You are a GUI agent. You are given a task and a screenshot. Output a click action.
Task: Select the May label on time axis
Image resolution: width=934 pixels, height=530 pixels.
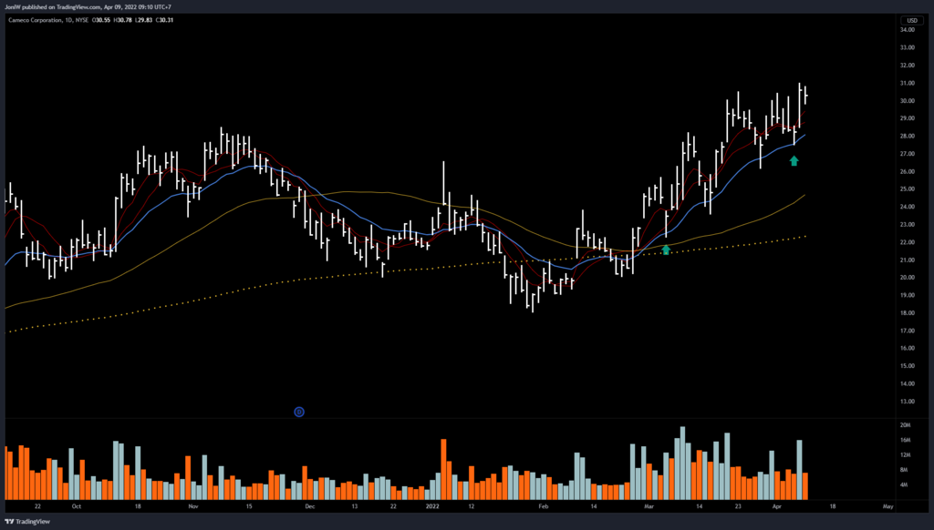click(x=887, y=505)
